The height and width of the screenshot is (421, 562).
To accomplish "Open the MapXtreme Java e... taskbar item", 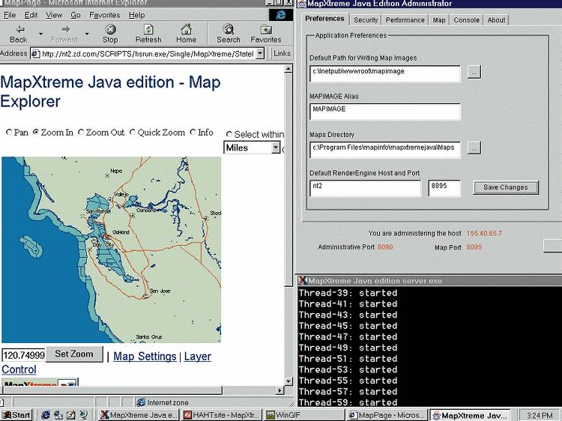I will 139,415.
